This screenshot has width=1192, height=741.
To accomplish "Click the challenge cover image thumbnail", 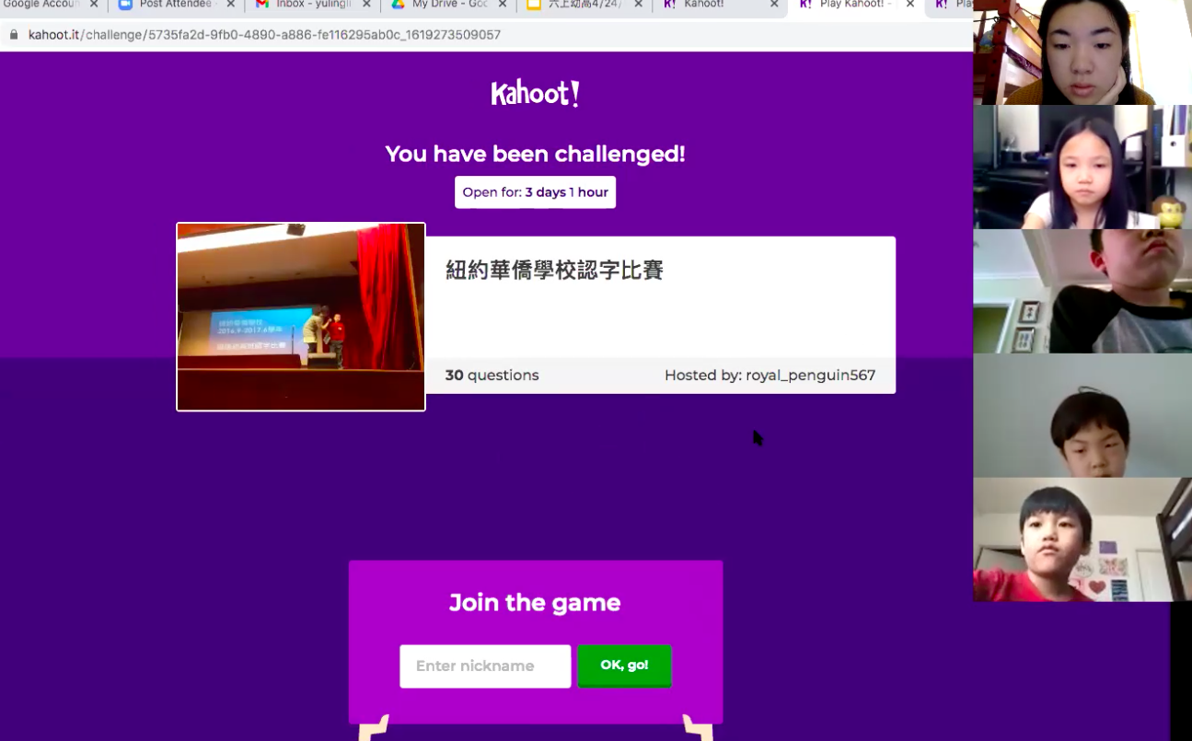I will pyautogui.click(x=301, y=317).
